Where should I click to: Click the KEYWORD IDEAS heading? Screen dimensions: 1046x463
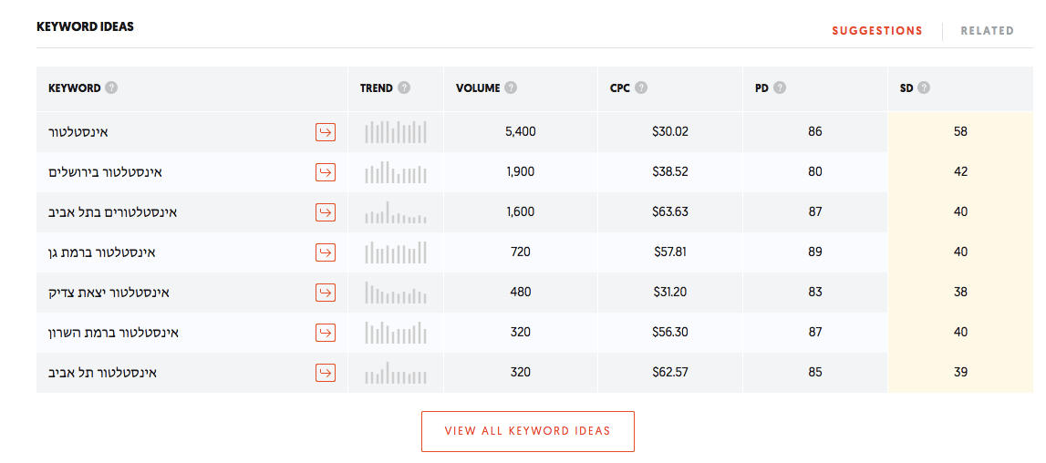click(85, 27)
